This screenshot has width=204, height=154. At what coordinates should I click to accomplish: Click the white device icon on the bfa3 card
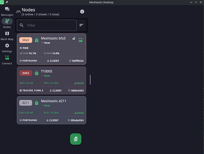coord(74,38)
